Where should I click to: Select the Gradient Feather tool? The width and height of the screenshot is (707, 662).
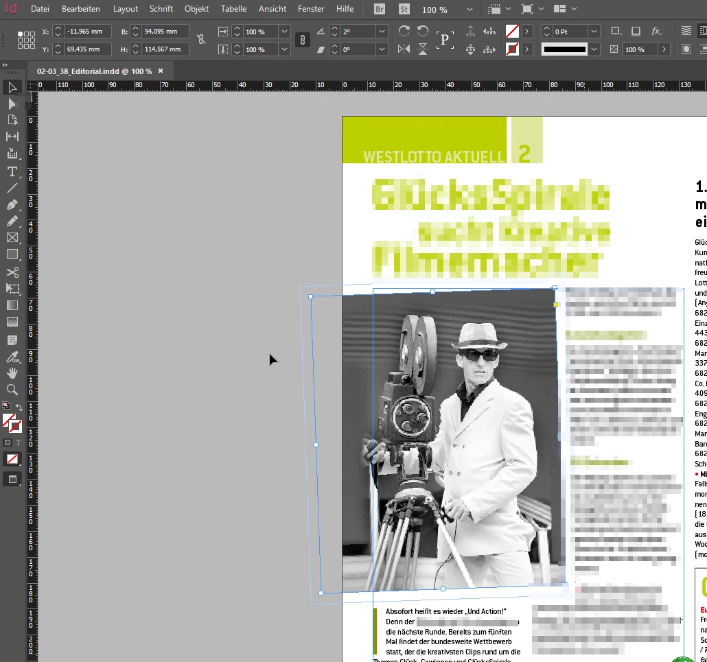pos(12,322)
